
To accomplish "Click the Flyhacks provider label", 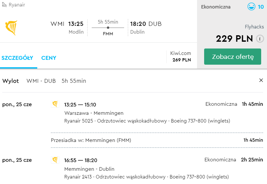I will click(254, 27).
